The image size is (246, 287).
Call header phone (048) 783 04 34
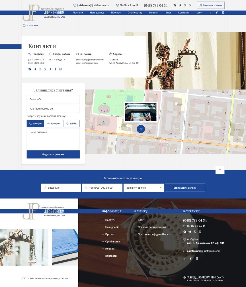click(156, 5)
